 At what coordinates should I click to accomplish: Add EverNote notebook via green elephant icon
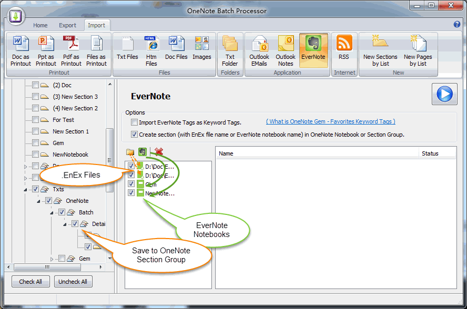143,152
